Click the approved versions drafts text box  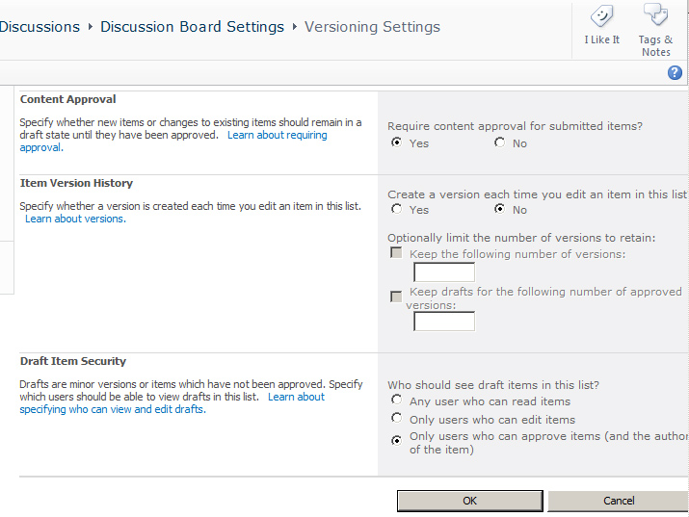tap(443, 322)
